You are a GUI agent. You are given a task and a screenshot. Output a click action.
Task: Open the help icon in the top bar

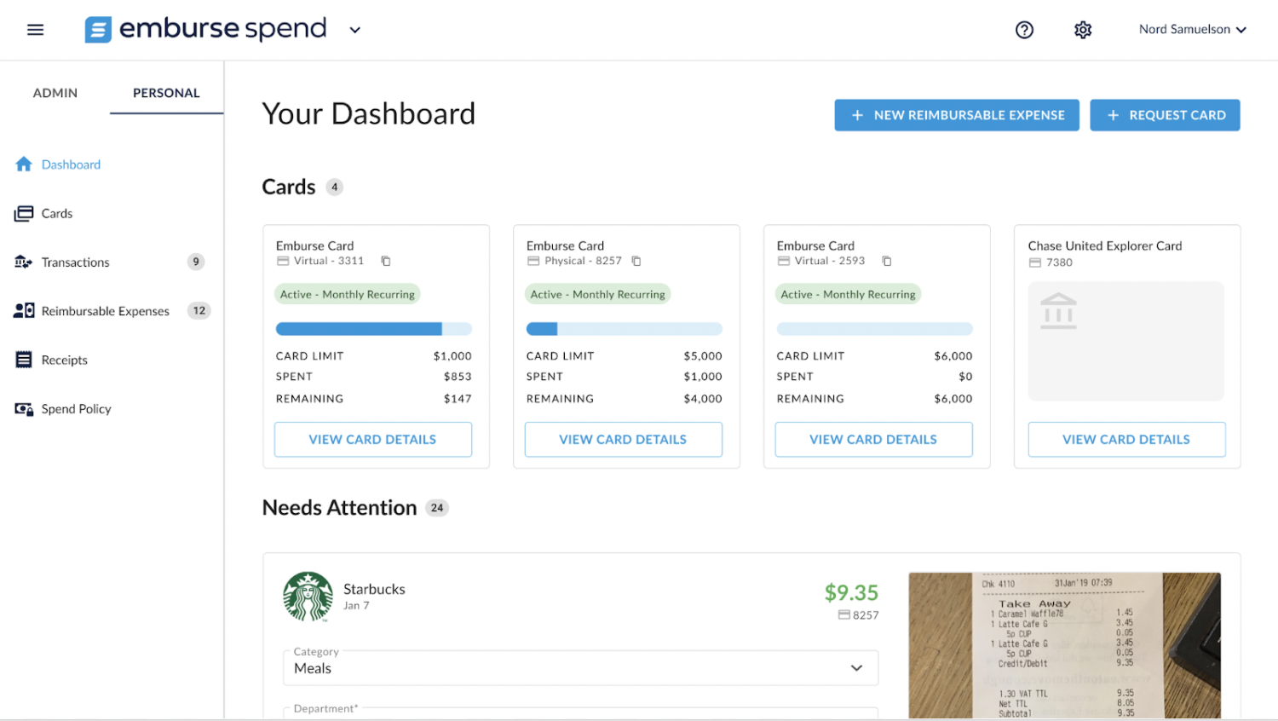point(1024,29)
